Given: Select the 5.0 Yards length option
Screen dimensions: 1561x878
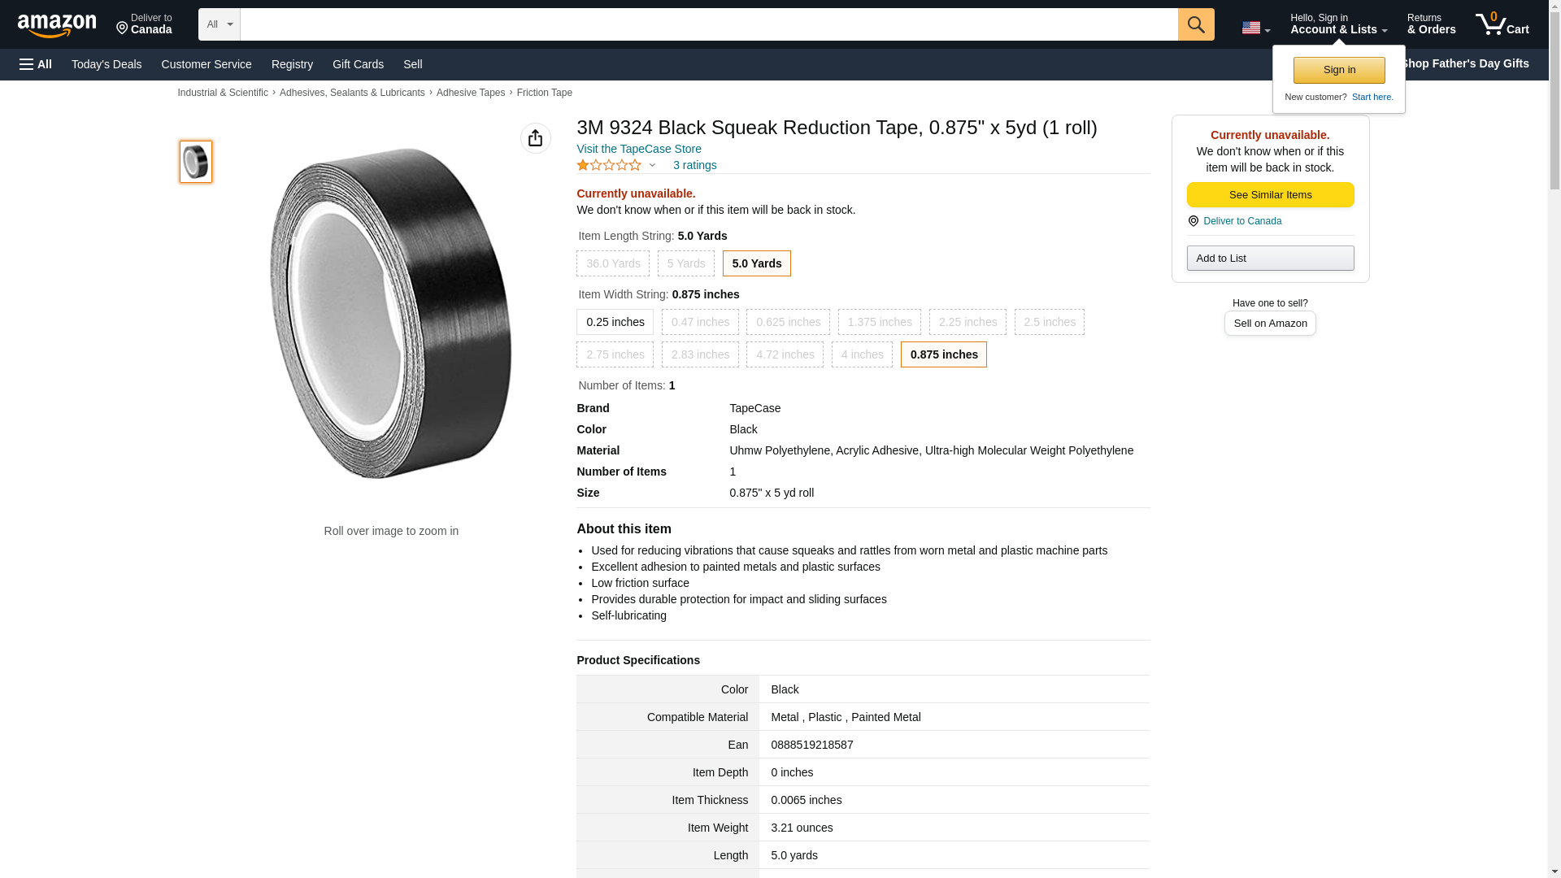Looking at the screenshot, I should coord(756,263).
